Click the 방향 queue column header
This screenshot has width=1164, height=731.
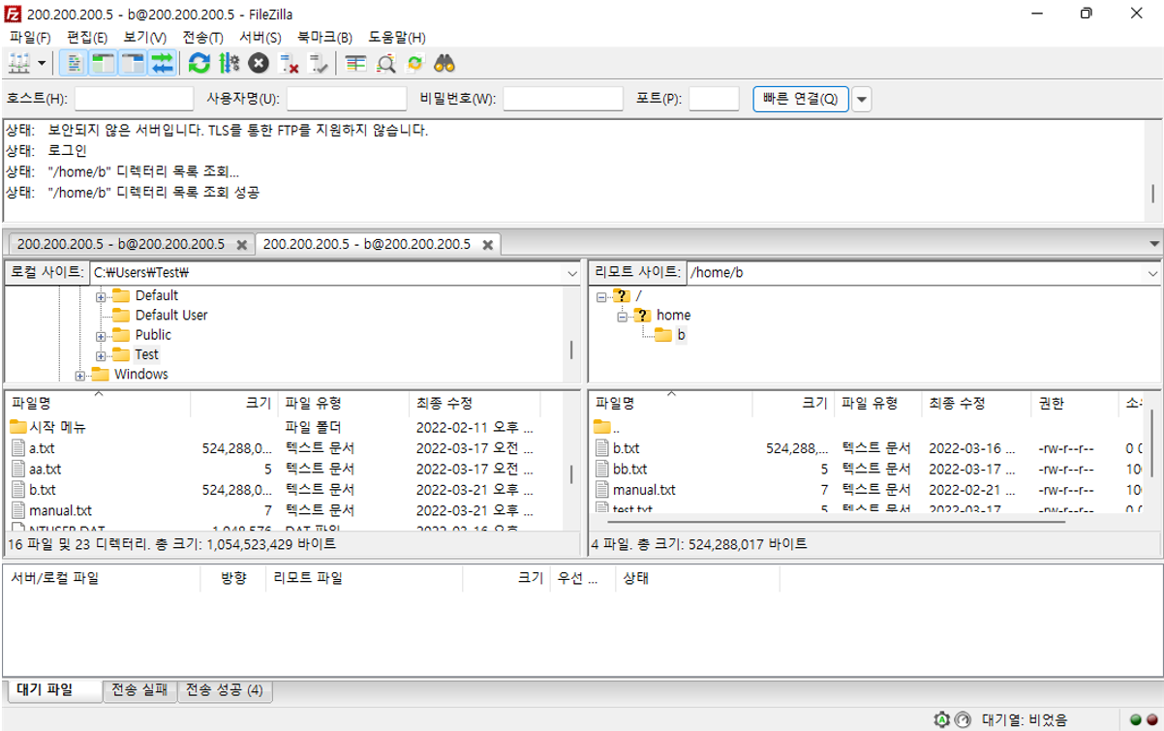coord(232,578)
